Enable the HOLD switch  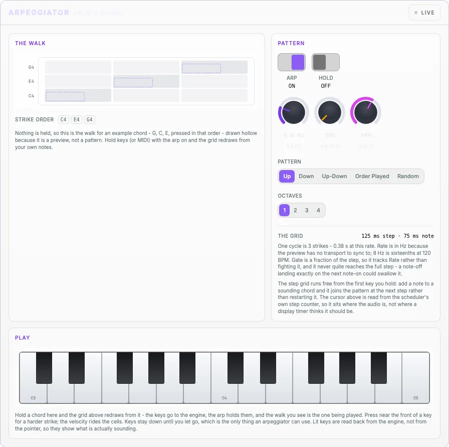pyautogui.click(x=326, y=62)
